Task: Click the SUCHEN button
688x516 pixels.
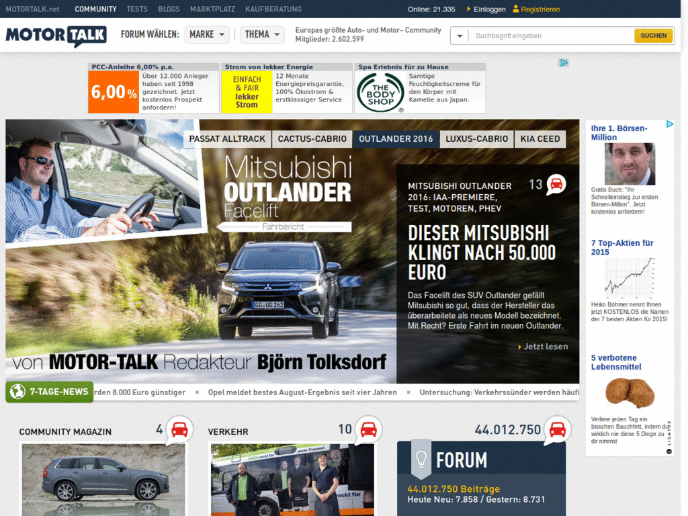Action: [653, 36]
